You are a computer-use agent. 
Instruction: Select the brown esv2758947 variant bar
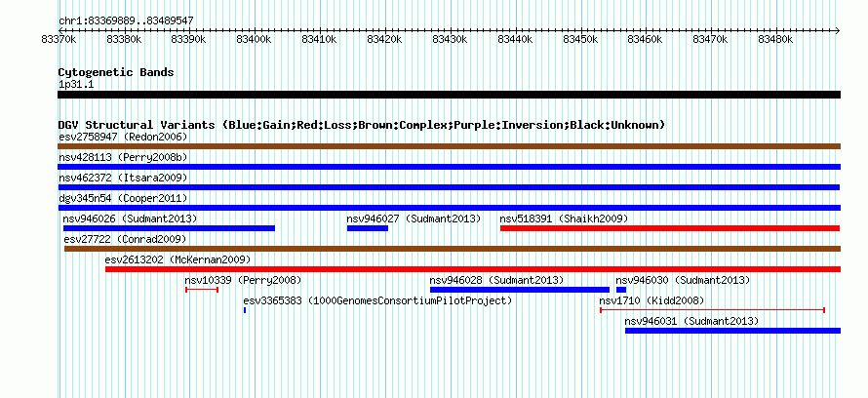[449, 146]
